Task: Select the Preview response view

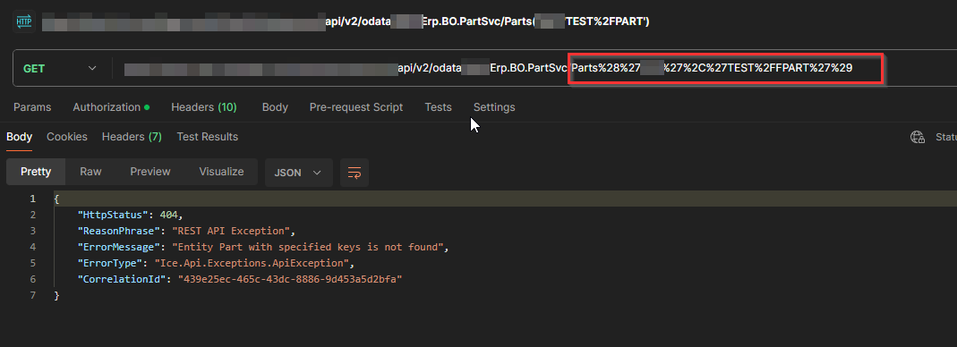Action: [150, 172]
